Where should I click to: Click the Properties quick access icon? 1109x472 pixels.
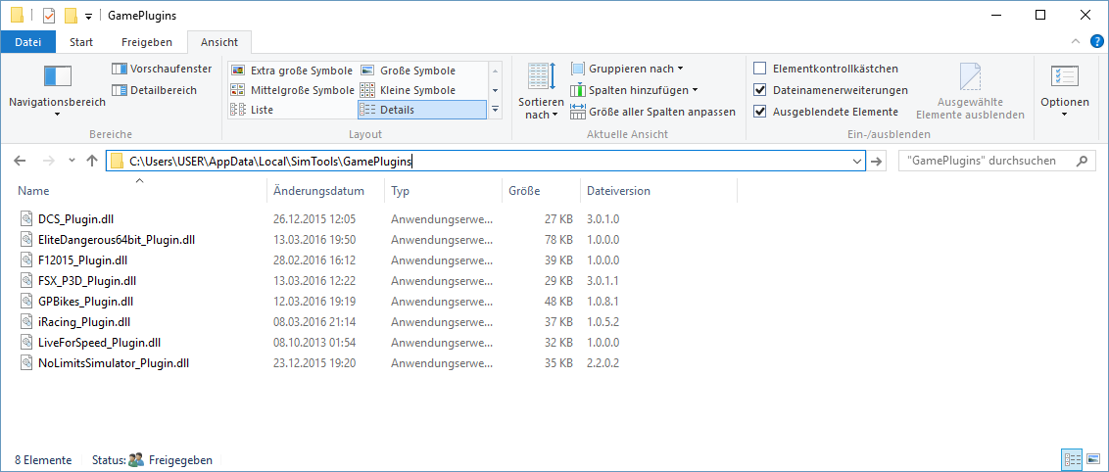click(49, 15)
